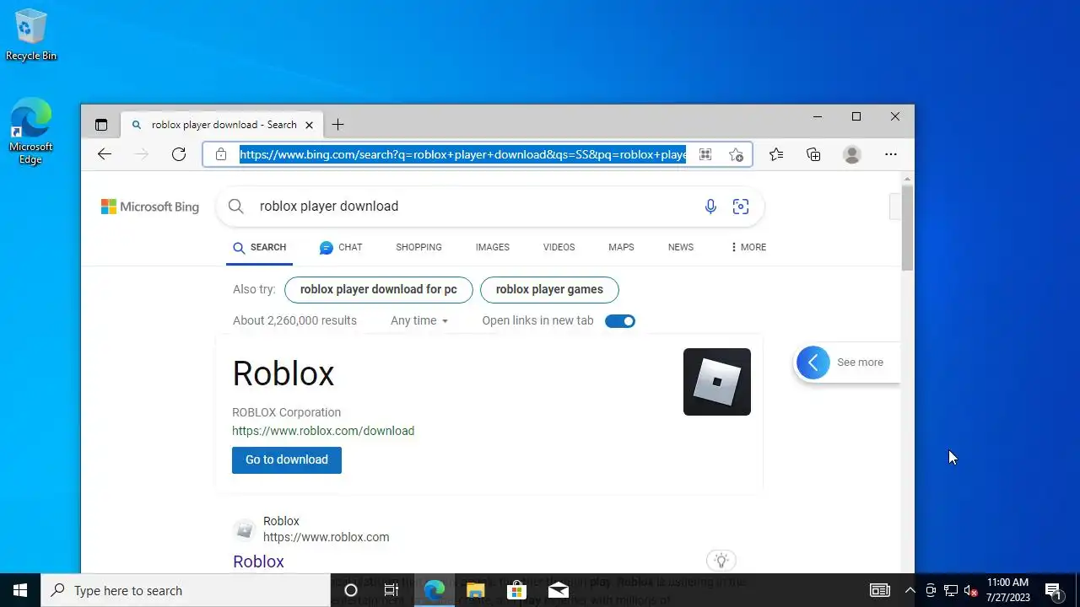This screenshot has height=607, width=1080.
Task: Click Go to download button
Action: point(287,459)
